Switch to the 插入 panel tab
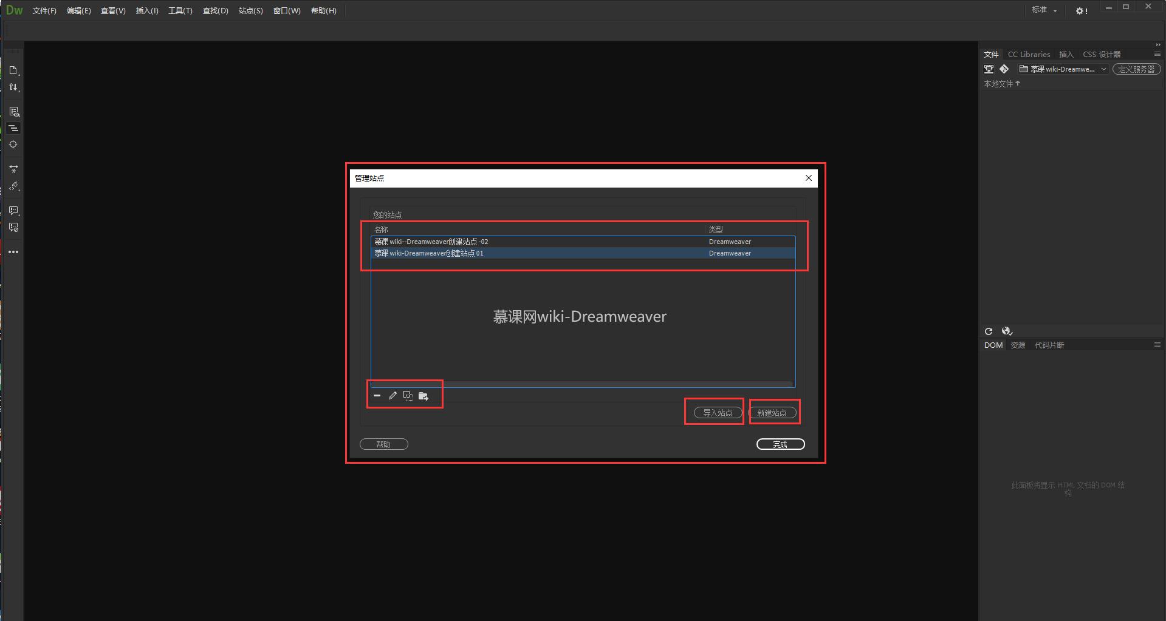 1066,55
